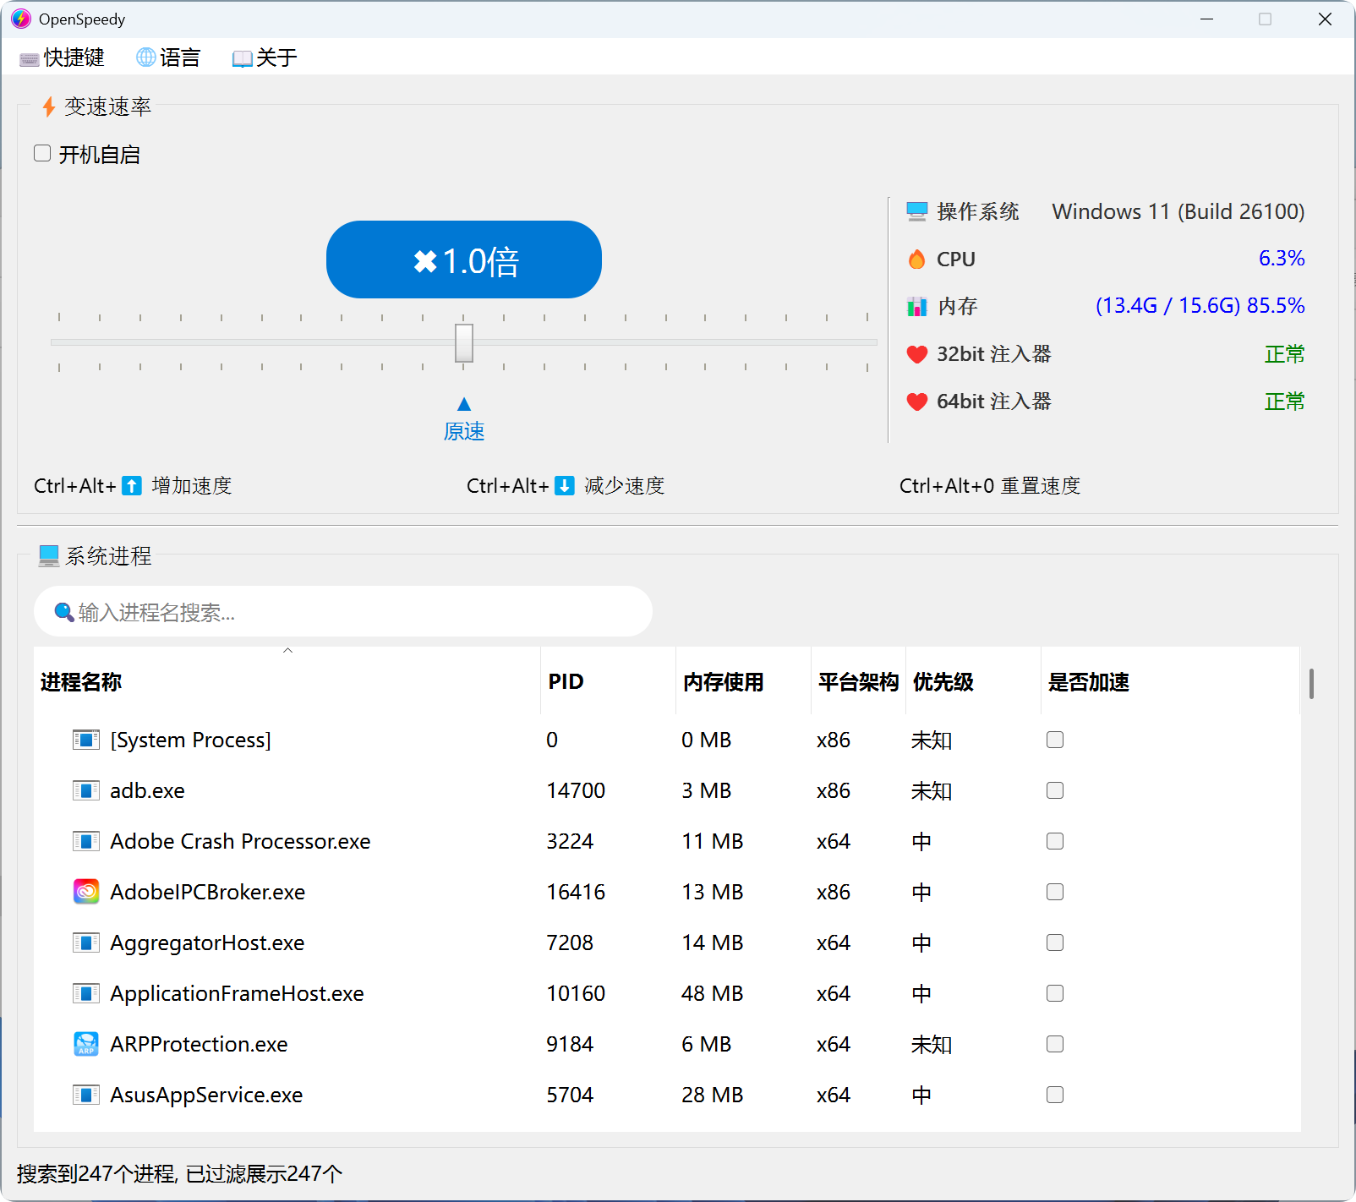Enable the 开机自启 autostart checkbox

pos(42,154)
